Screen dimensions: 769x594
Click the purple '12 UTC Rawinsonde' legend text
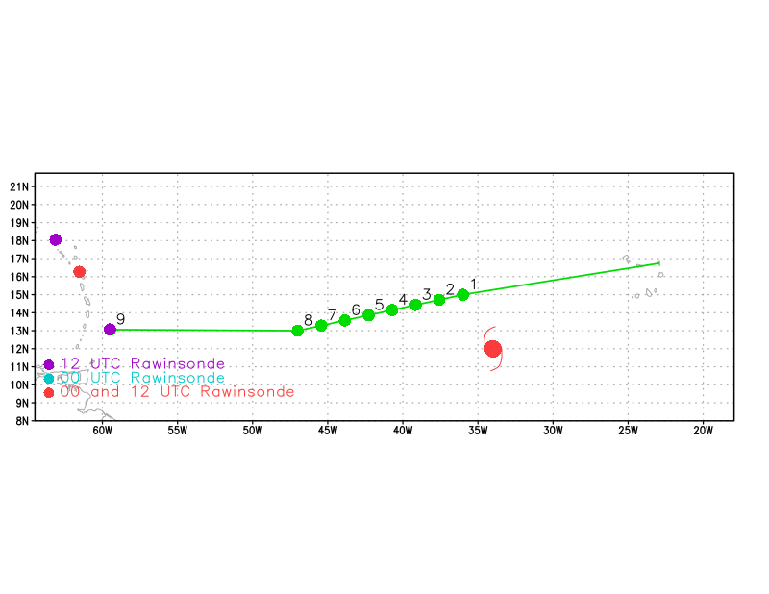pyautogui.click(x=142, y=363)
